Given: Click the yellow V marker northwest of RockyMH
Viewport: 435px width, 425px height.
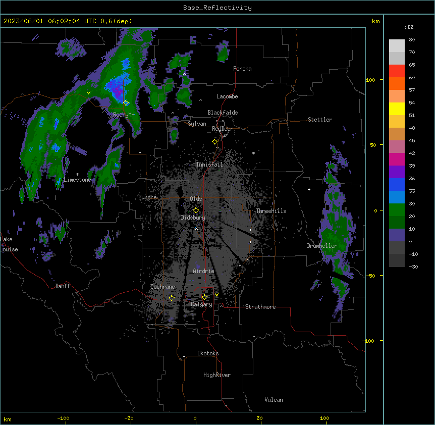Looking at the screenshot, I should point(88,93).
